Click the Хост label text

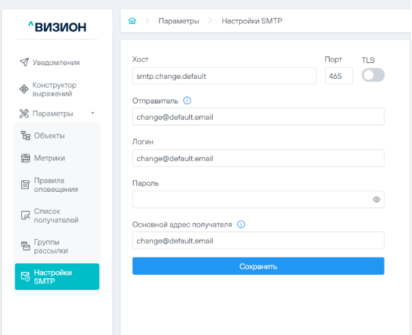tap(141, 60)
